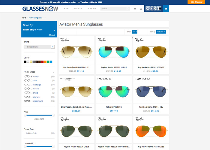Click the Aviator frame shape glasses icon
The width and height of the screenshot is (210, 150).
click(27, 76)
